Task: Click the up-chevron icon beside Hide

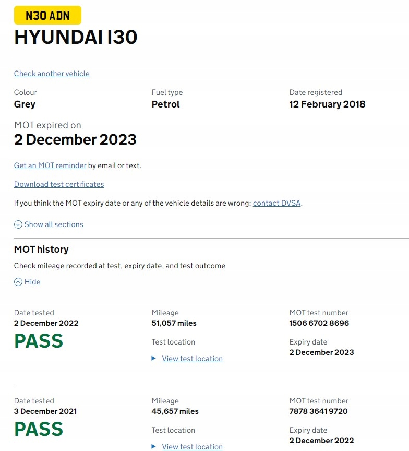Action: (18, 282)
